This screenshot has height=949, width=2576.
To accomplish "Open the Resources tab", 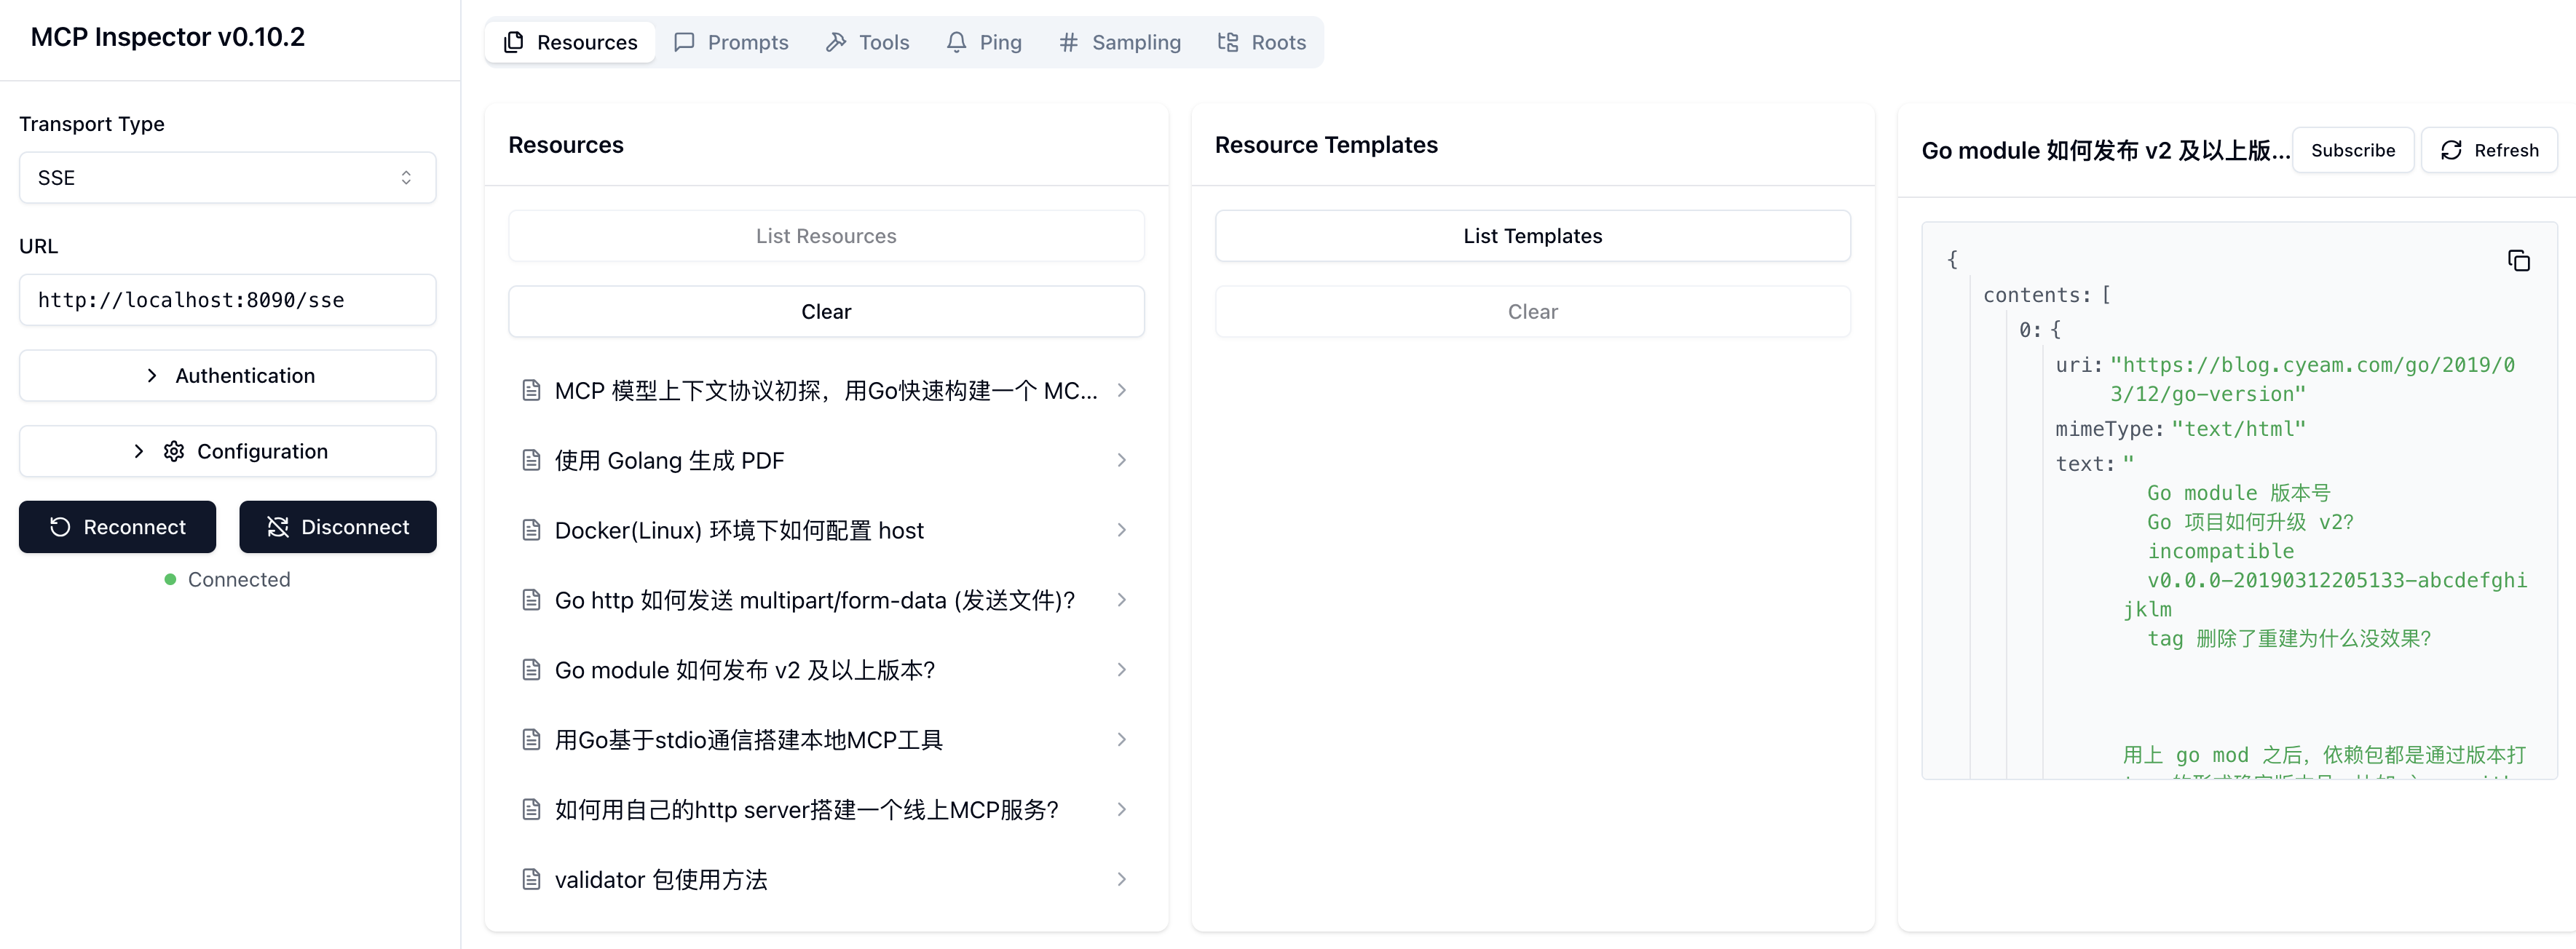I will [570, 42].
